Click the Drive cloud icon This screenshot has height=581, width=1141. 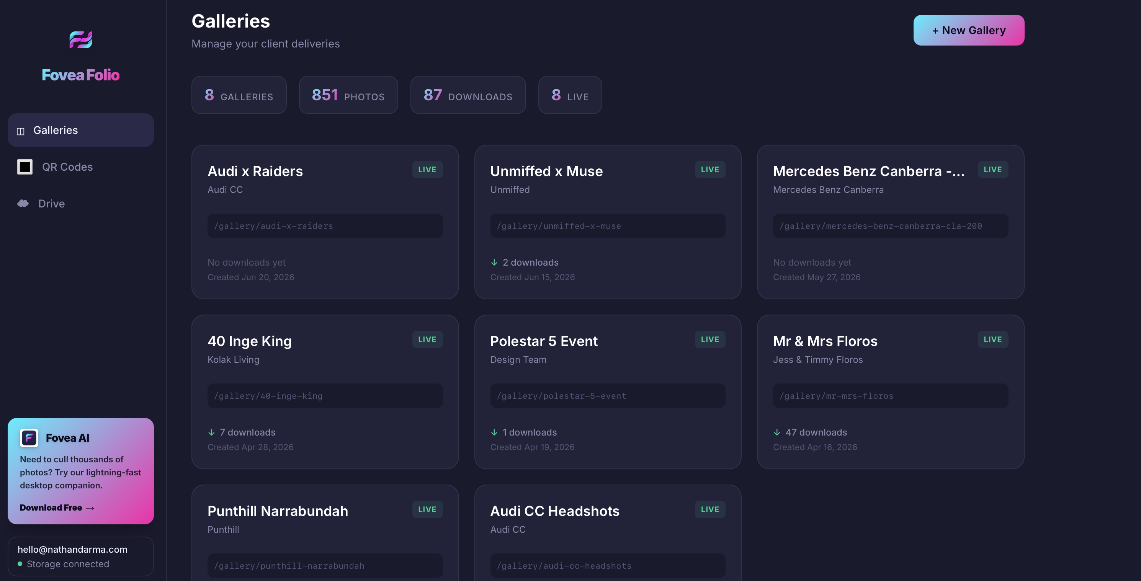[x=23, y=203]
